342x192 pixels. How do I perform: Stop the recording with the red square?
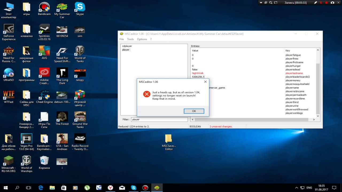click(x=326, y=3)
